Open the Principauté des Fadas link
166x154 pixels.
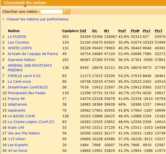coord(27,93)
